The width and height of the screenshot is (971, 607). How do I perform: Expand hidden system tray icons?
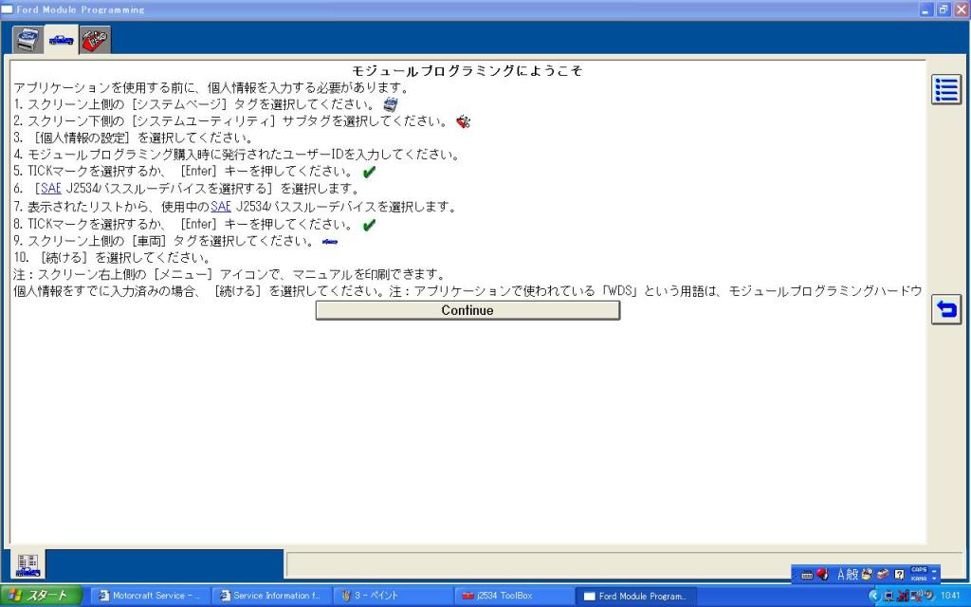click(874, 596)
